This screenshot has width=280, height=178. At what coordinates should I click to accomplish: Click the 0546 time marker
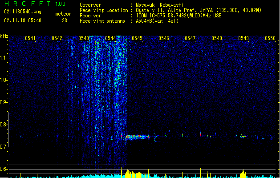(x=164, y=38)
